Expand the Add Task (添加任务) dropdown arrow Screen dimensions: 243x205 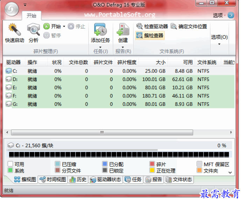point(100,47)
